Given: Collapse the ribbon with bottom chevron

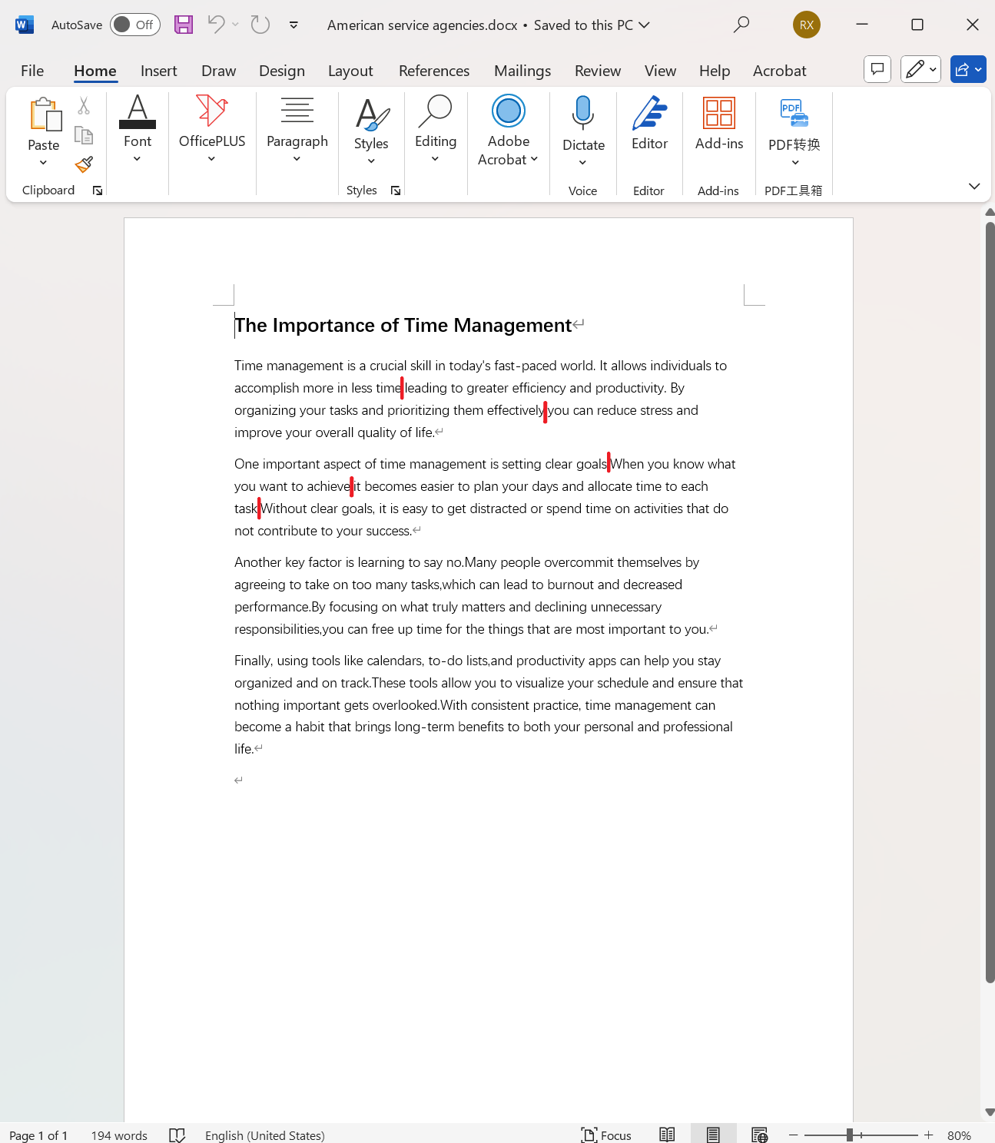Looking at the screenshot, I should pos(974,186).
